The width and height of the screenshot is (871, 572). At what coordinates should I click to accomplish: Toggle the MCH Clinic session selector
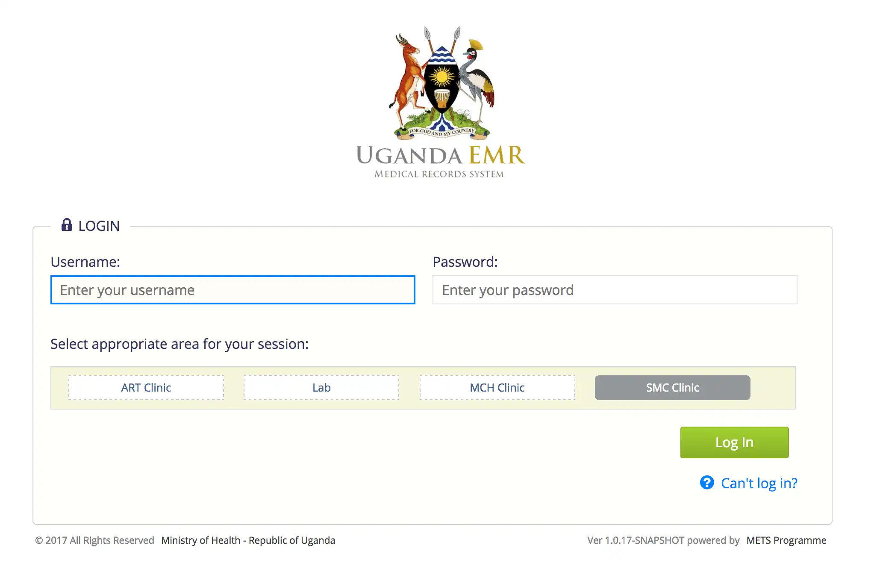[497, 387]
